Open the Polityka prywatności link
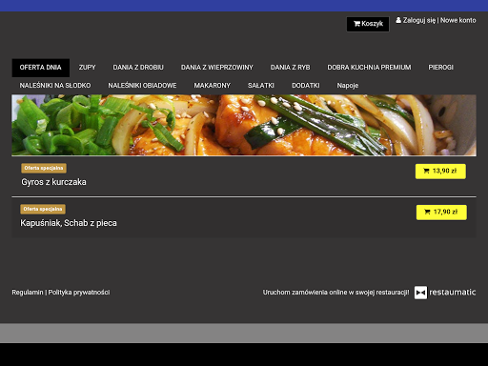This screenshot has height=366, width=488. 79,293
